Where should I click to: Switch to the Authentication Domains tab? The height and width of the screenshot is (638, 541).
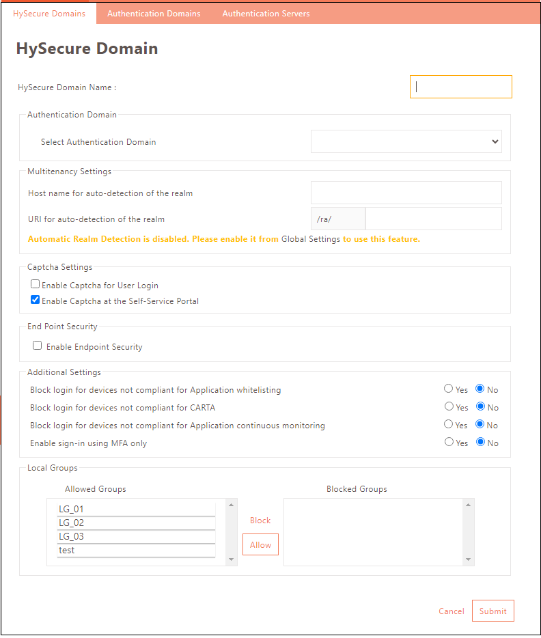[153, 13]
